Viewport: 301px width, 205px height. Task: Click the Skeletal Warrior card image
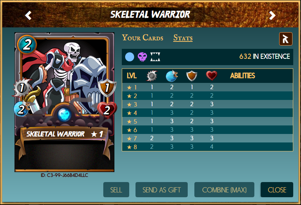tap(64, 102)
